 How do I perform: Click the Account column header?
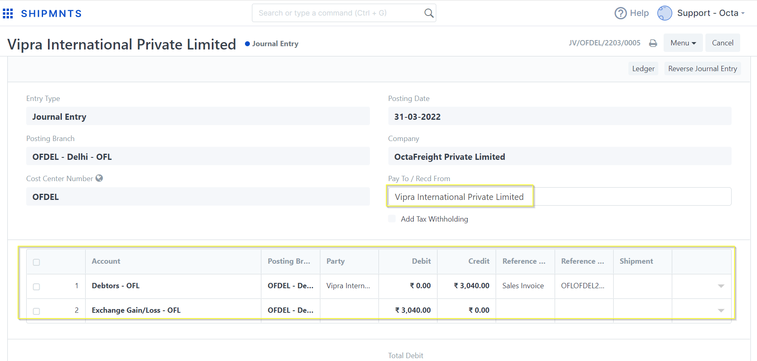[x=173, y=262]
